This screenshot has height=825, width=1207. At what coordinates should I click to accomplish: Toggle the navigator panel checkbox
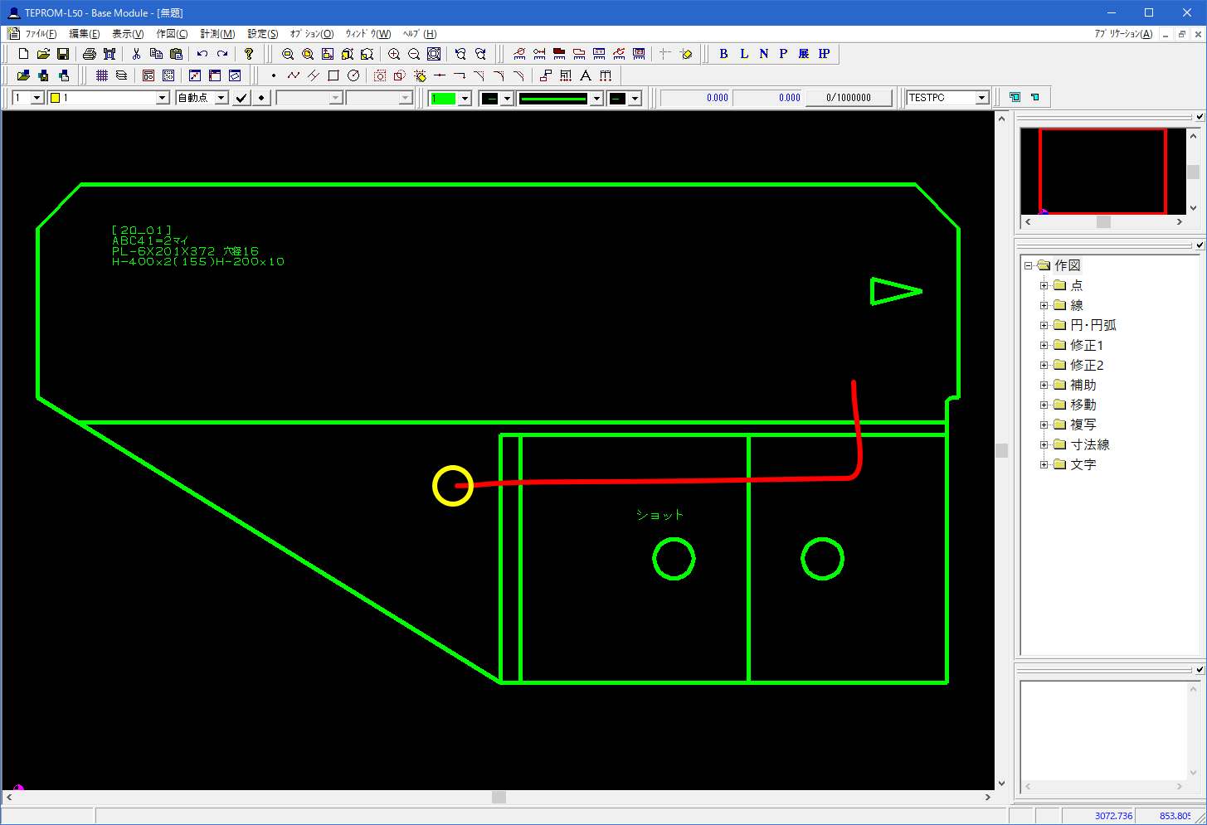[x=1199, y=117]
